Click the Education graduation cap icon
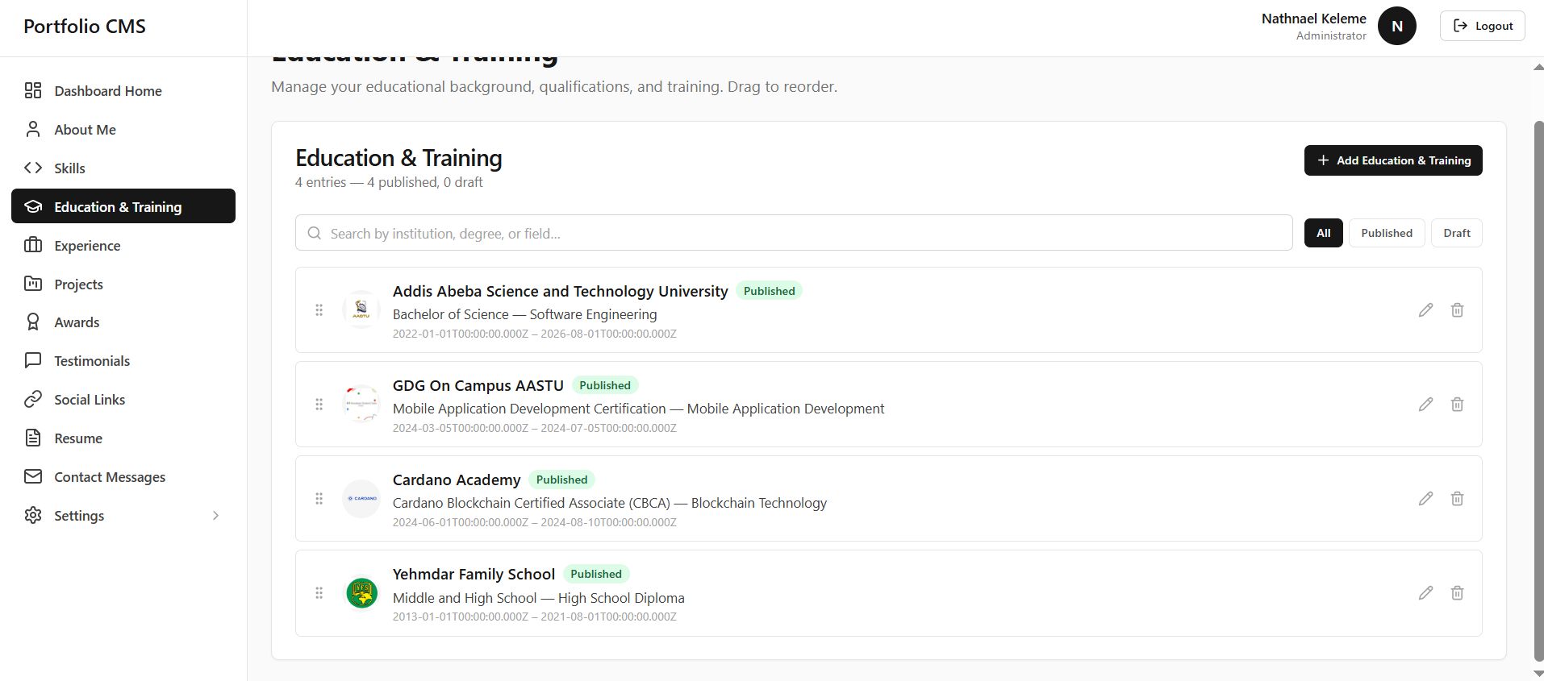 [33, 206]
